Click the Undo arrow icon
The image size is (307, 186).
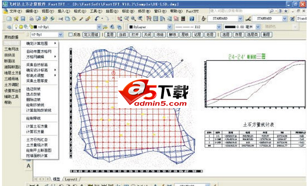97,19
